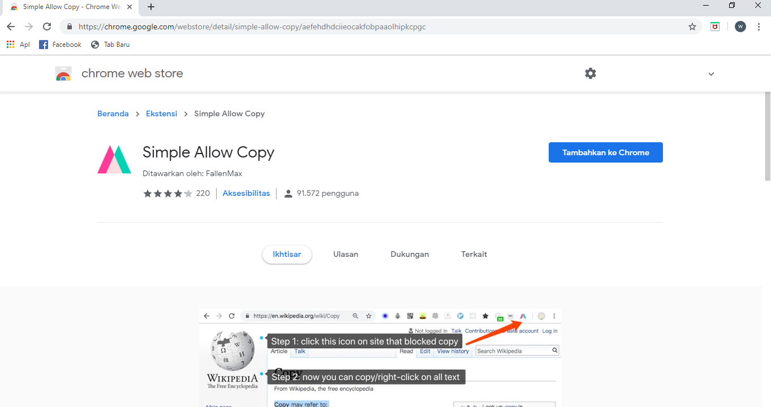
Task: Reload the page with the refresh icon
Action: click(47, 26)
